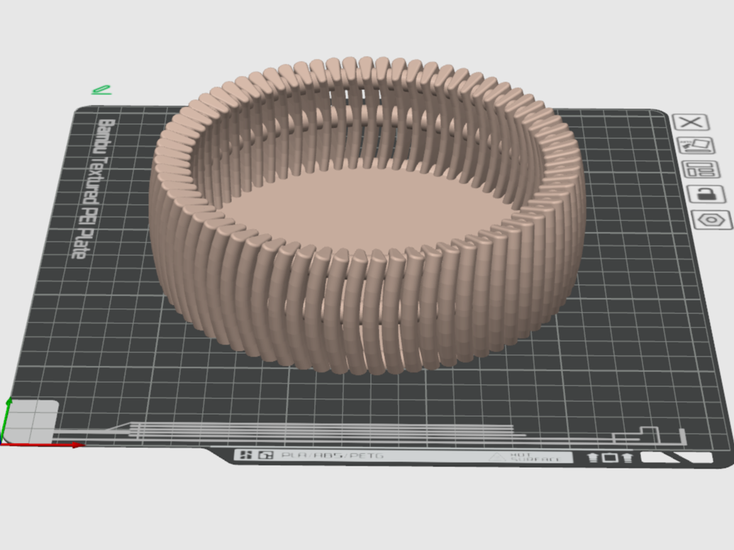The image size is (734, 550).
Task: Open plate settings hexagon icon
Action: (711, 220)
